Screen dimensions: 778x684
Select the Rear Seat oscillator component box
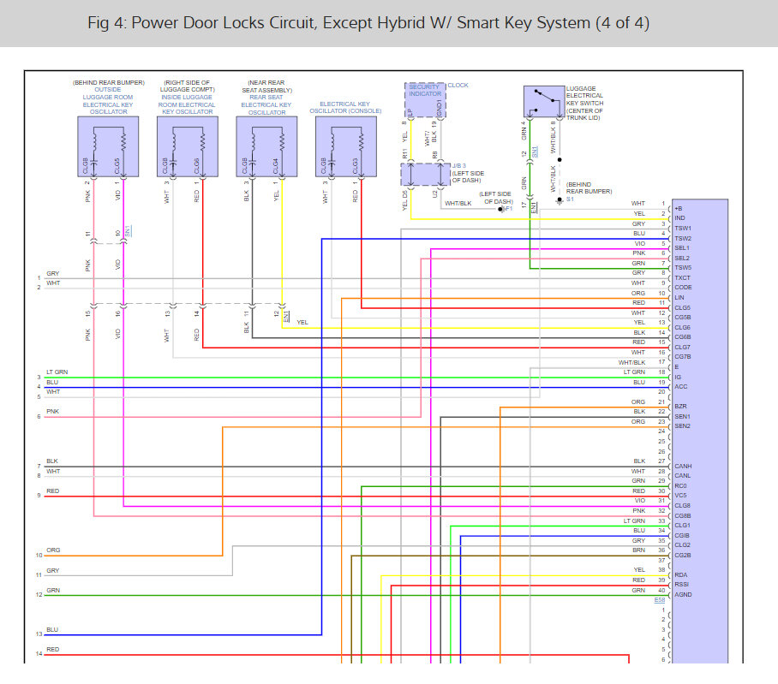coord(267,146)
